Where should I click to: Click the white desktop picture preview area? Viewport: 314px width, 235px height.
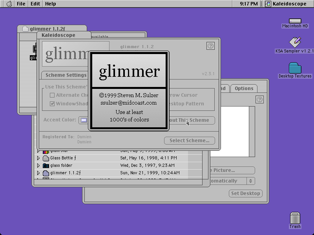pos(230,132)
